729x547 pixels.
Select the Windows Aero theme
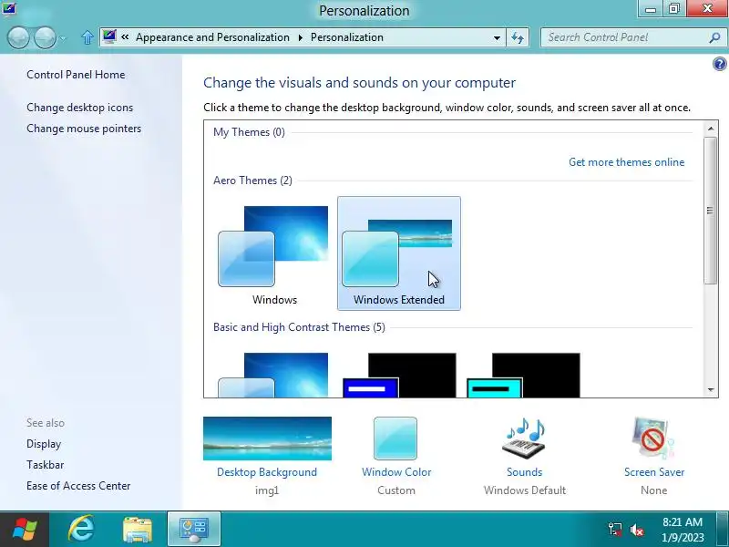pyautogui.click(x=274, y=253)
